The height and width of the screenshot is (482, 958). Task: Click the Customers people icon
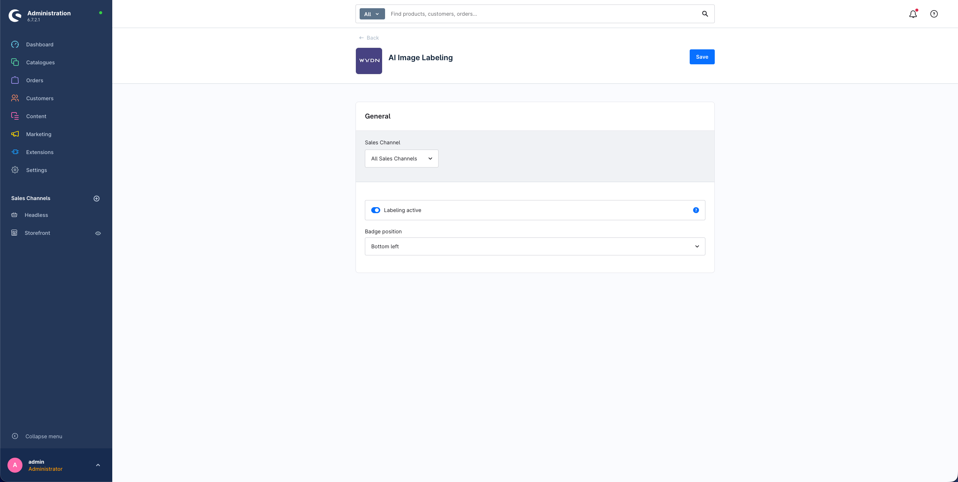pos(15,98)
